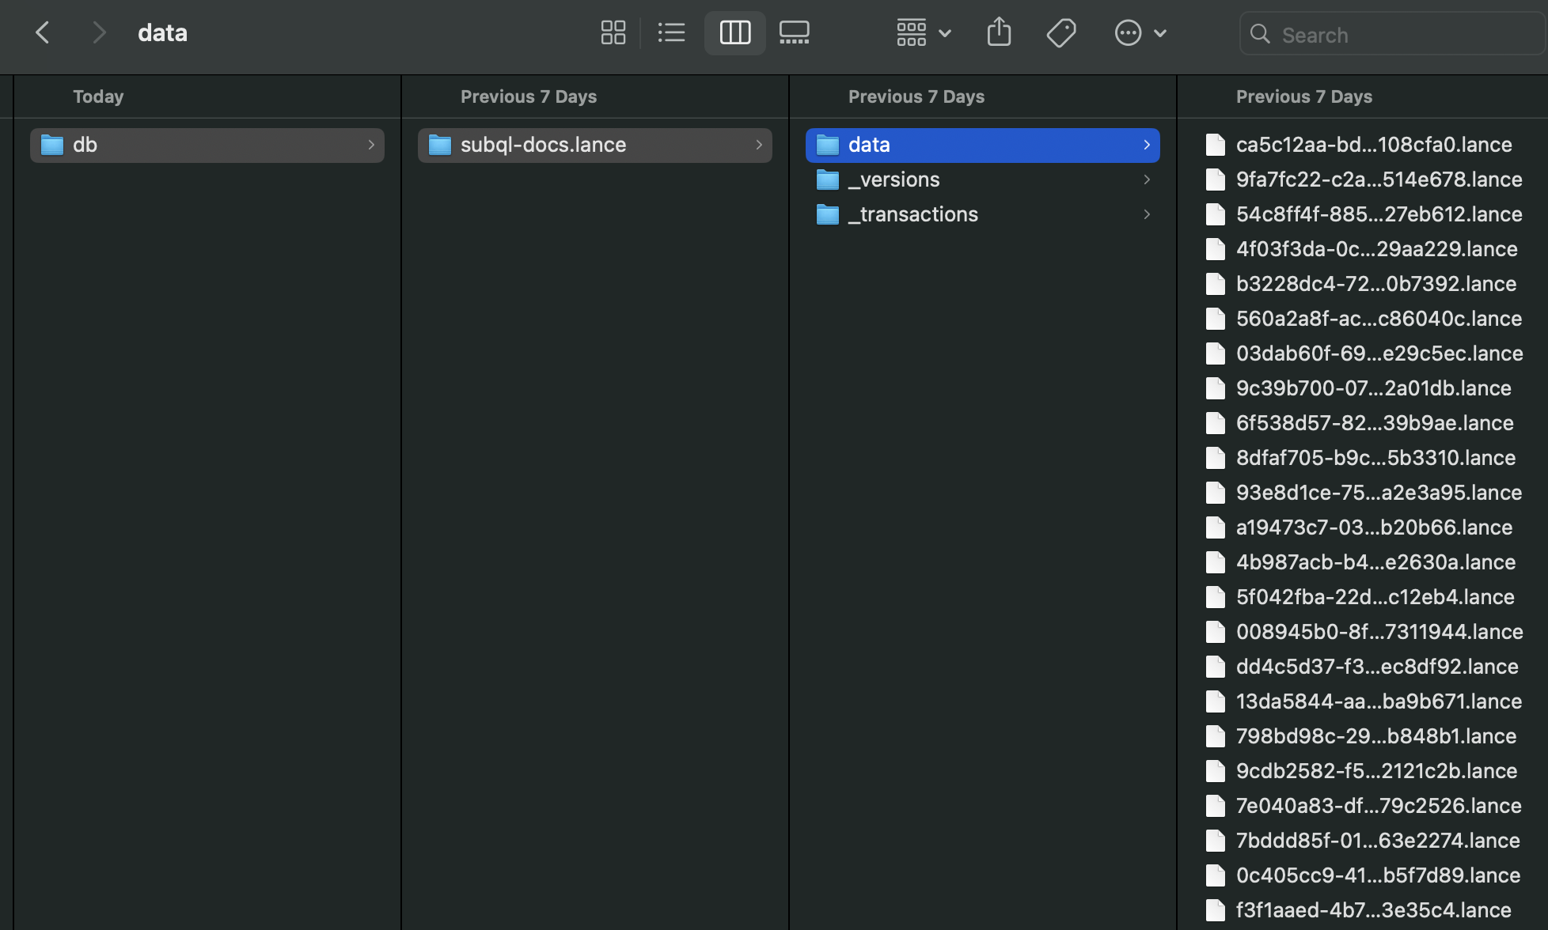This screenshot has width=1548, height=930.
Task: Select Previous 7 Days tab
Action: click(529, 96)
